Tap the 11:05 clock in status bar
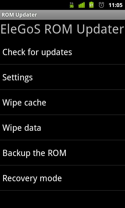 tap(115, 5)
